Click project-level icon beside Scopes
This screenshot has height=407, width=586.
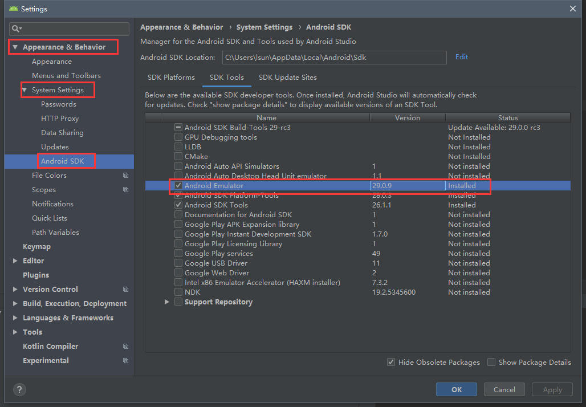(x=125, y=189)
